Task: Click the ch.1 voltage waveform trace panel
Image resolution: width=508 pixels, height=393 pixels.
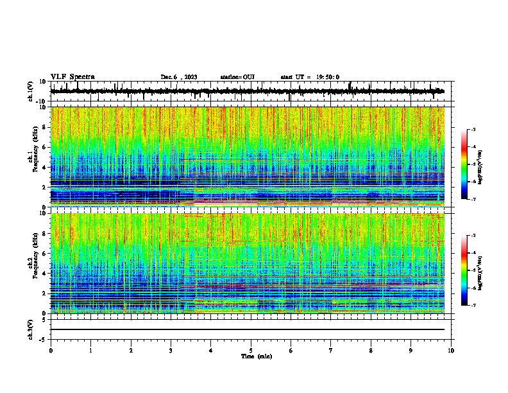Action: coord(252,91)
